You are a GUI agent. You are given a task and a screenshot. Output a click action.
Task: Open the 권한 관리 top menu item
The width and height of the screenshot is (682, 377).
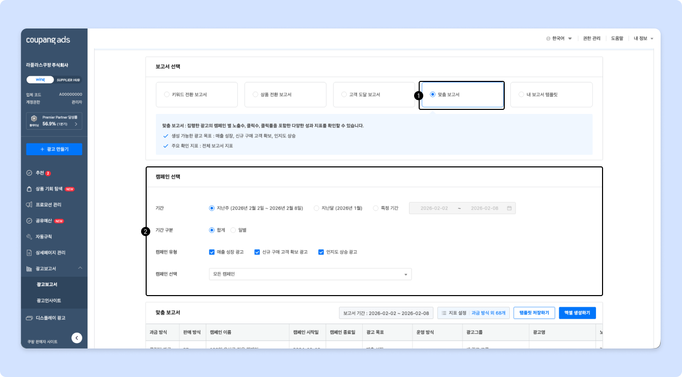point(591,39)
